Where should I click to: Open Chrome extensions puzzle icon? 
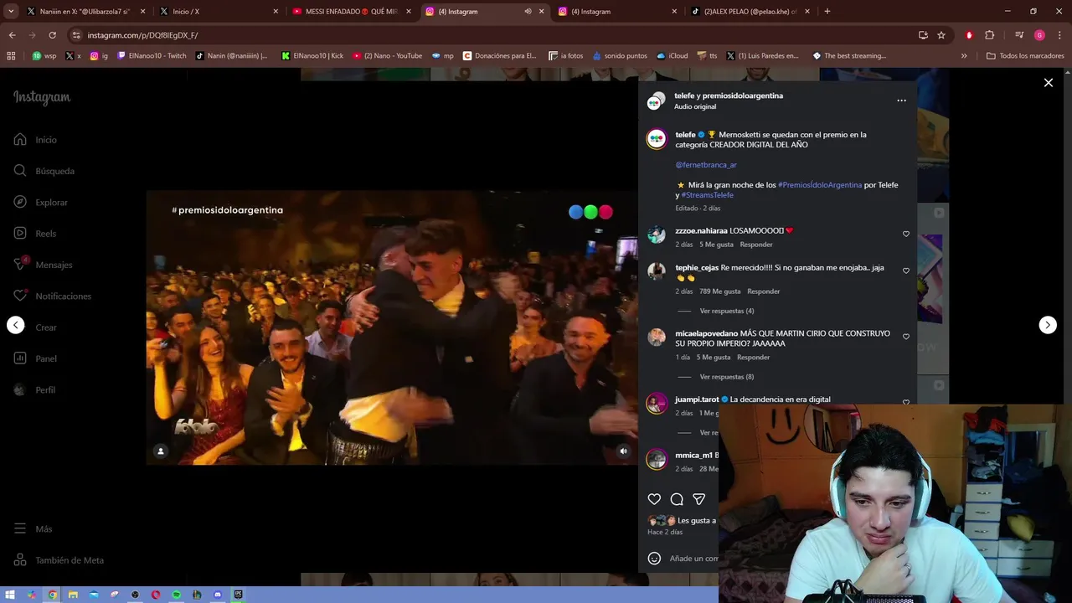pos(989,35)
